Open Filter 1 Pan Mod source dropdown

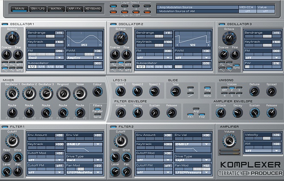point(84,172)
